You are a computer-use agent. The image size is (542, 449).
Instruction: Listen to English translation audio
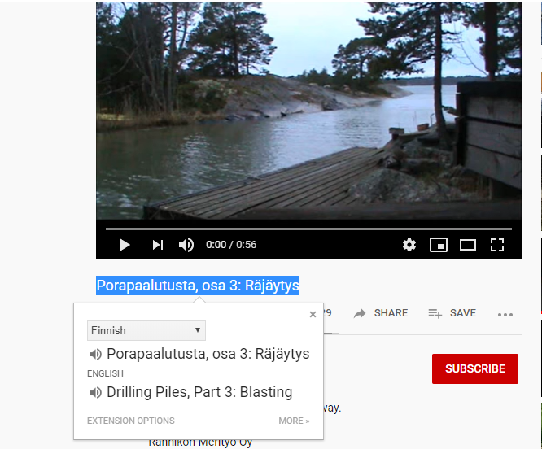[x=95, y=392]
